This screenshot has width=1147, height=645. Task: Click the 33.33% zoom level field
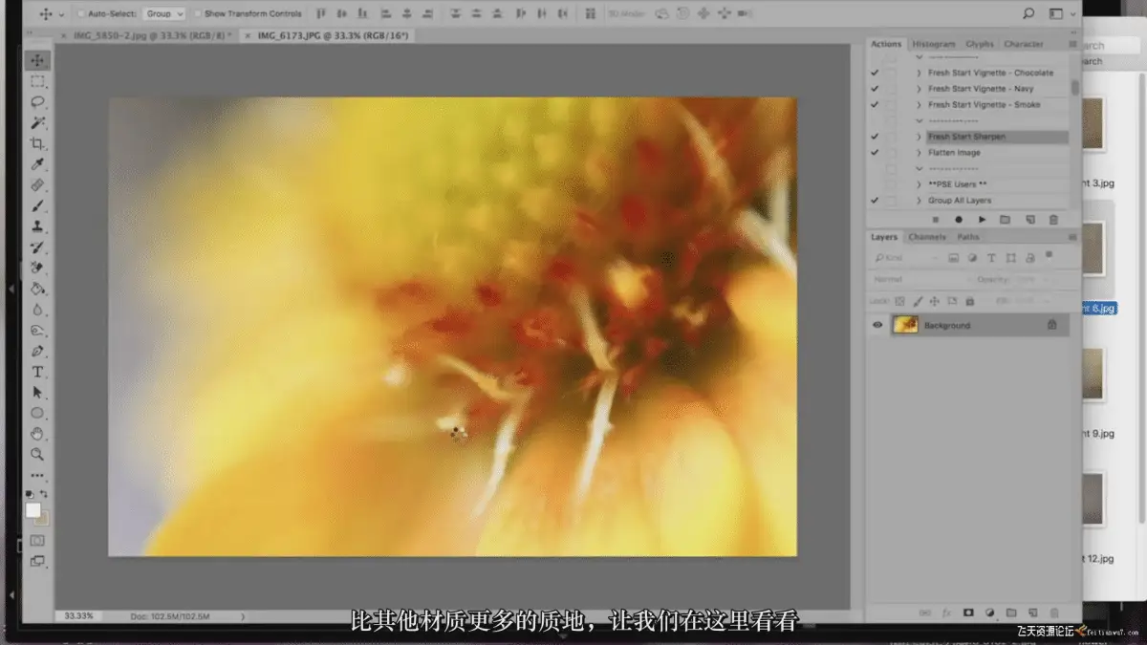pos(80,616)
